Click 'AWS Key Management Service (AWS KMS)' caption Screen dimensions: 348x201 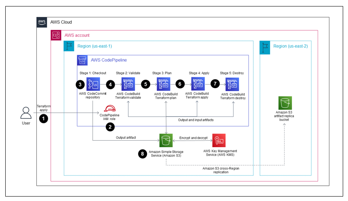tap(220, 153)
